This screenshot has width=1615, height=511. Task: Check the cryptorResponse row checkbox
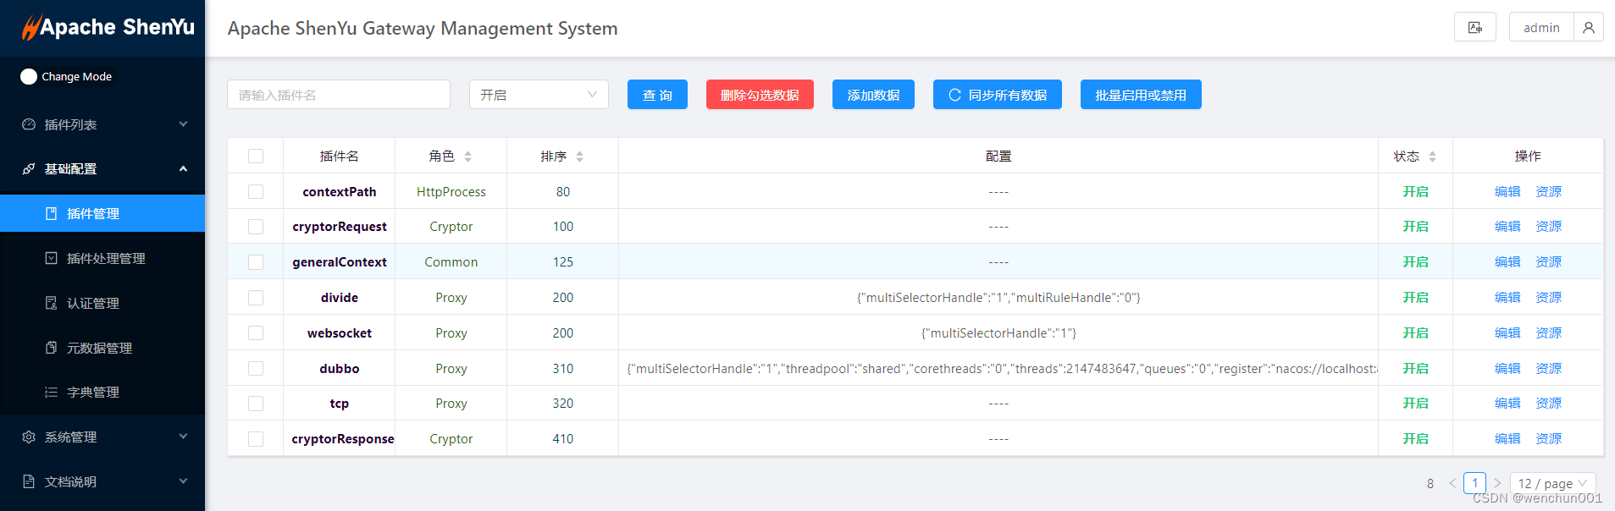pyautogui.click(x=256, y=439)
